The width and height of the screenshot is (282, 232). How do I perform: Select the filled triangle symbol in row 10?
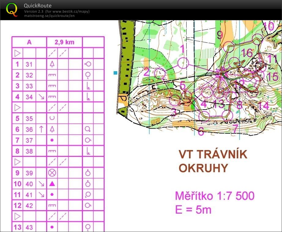52,184
